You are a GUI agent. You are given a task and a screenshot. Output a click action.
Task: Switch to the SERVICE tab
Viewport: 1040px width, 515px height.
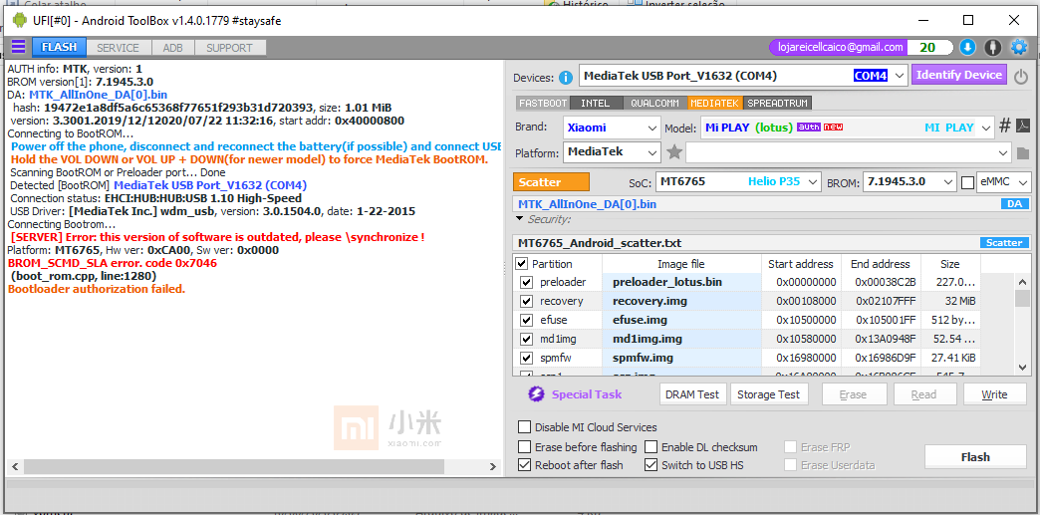[119, 48]
